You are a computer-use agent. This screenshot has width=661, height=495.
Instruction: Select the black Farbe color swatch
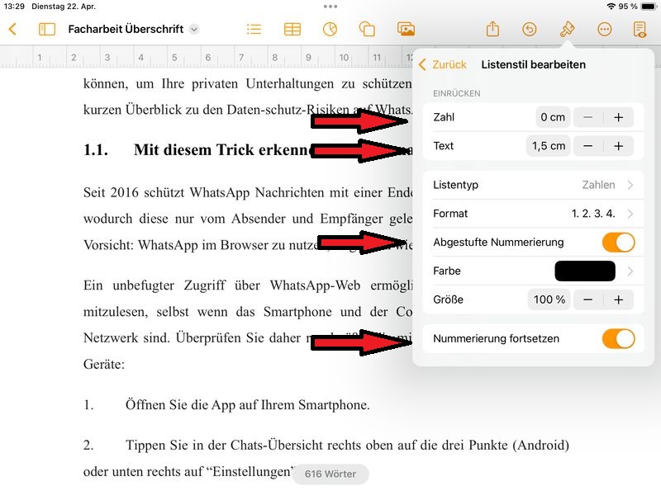point(585,271)
